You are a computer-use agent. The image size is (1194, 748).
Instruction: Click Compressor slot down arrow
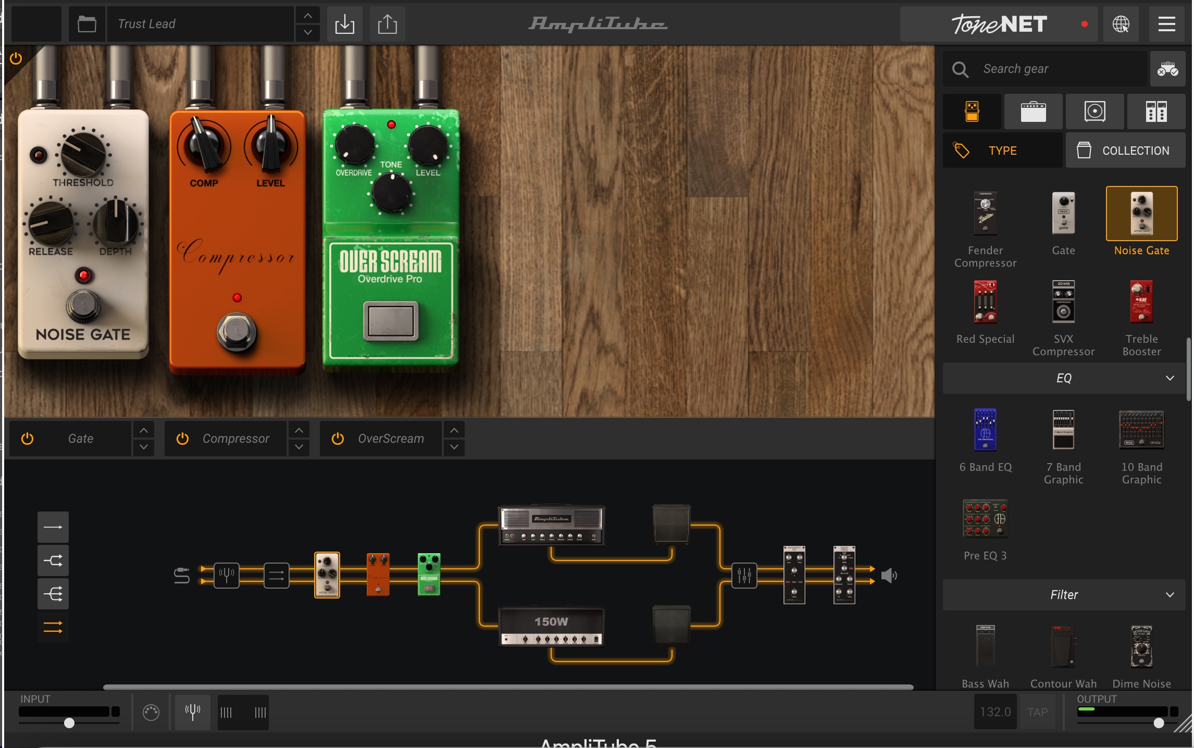(299, 447)
